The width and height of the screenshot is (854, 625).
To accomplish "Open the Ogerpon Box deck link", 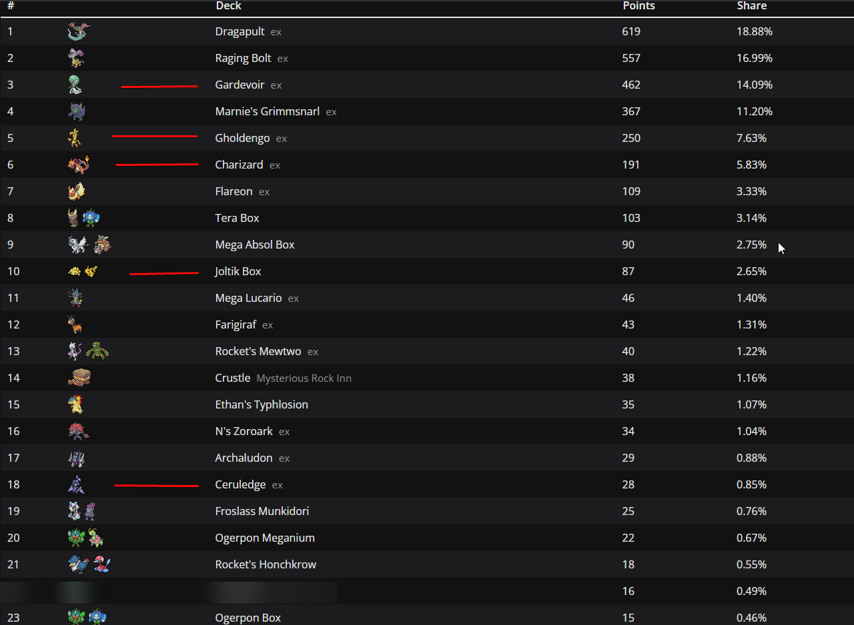I will 248,618.
